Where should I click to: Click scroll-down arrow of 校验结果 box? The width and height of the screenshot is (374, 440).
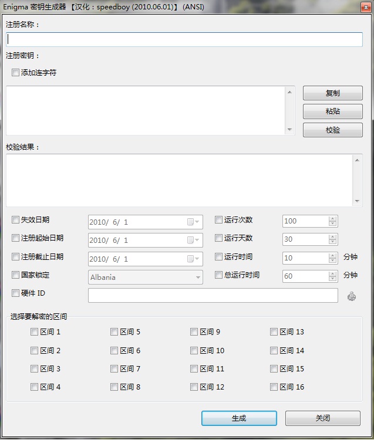(x=357, y=201)
